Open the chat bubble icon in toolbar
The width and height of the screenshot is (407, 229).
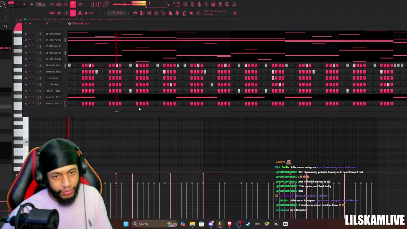point(227,4)
